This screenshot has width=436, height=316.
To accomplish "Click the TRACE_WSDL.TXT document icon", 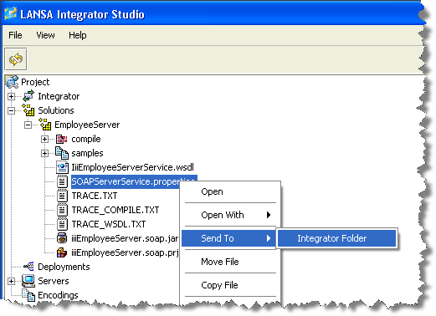I will coord(62,224).
